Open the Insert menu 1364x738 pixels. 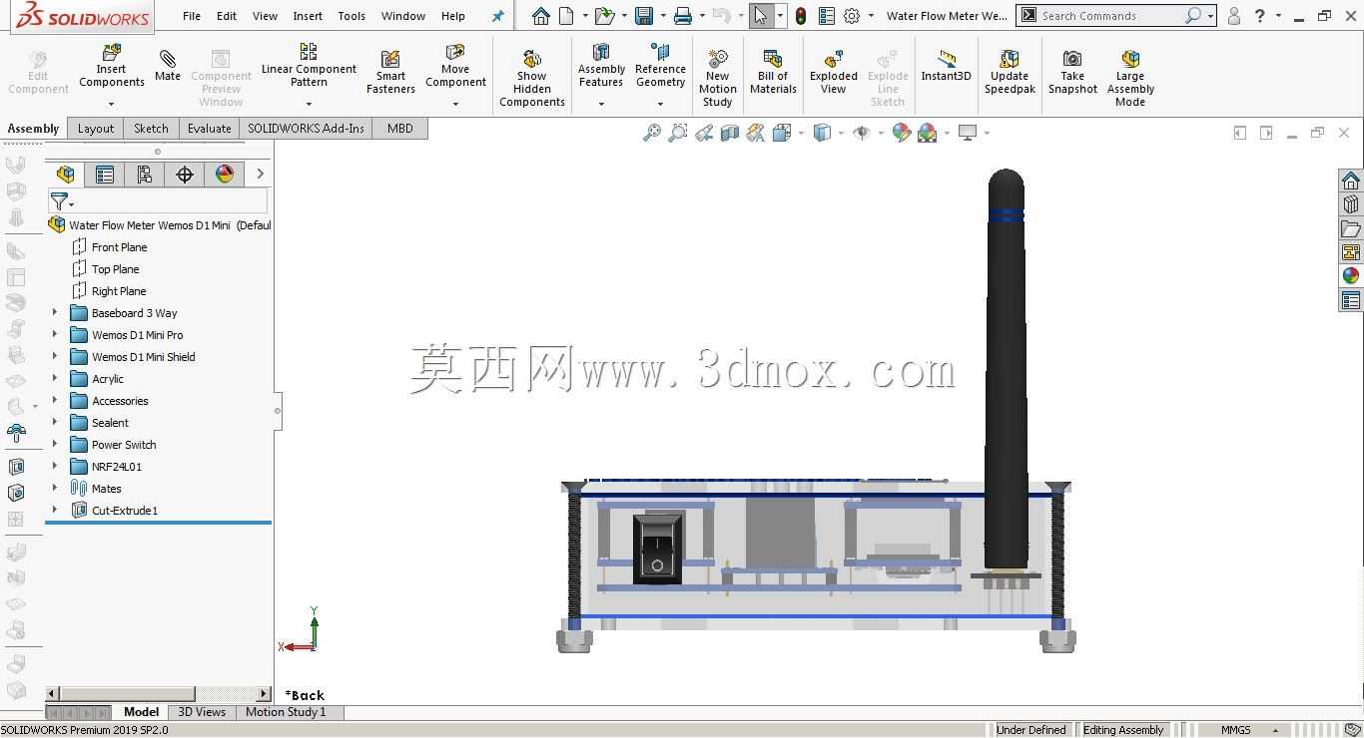pyautogui.click(x=308, y=16)
